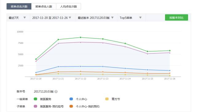Click the 就医服务 legend label

click(x=46, y=99)
